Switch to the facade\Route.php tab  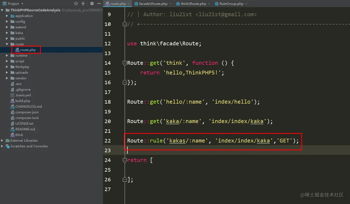(153, 4)
